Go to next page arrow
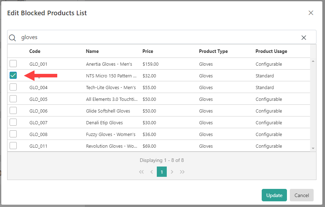This screenshot has width=325, height=207. (x=172, y=171)
